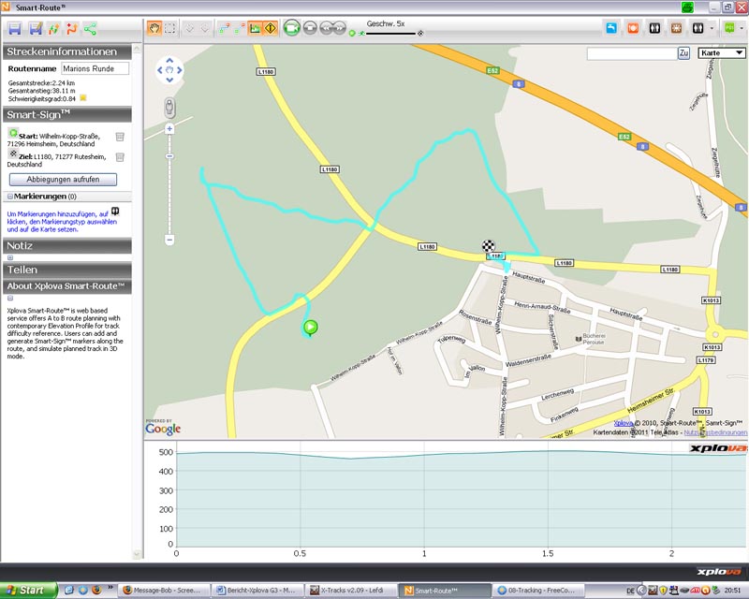Place a blue water tap marker
The height and width of the screenshot is (599, 749).
tap(611, 28)
